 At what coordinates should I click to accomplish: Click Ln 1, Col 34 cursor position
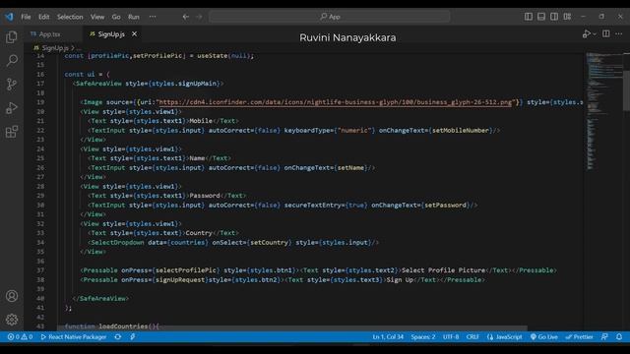[x=388, y=336]
